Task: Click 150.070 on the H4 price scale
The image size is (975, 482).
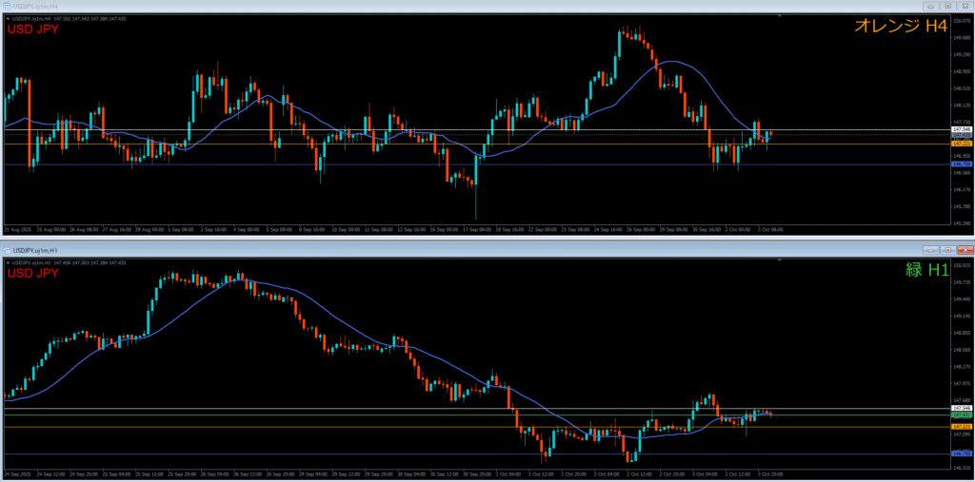Action: point(962,21)
